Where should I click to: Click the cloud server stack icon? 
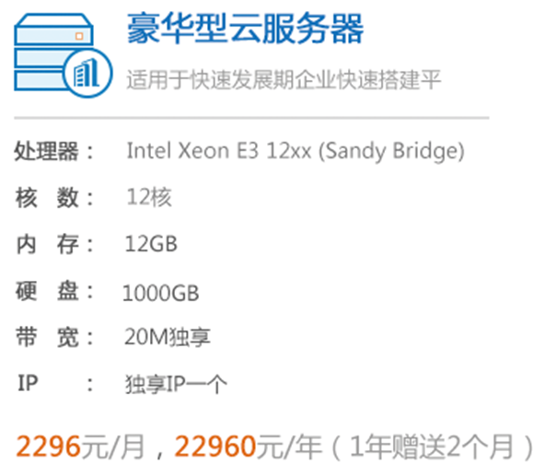coord(64,55)
